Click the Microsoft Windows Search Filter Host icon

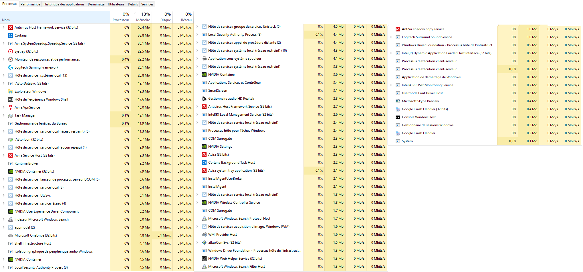point(204,267)
